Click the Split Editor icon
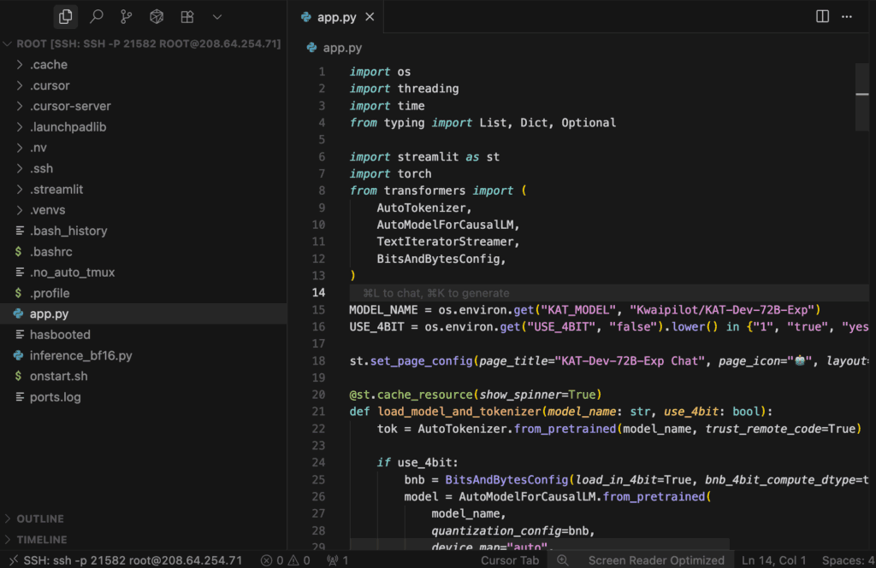Image resolution: width=876 pixels, height=568 pixels. tap(822, 16)
